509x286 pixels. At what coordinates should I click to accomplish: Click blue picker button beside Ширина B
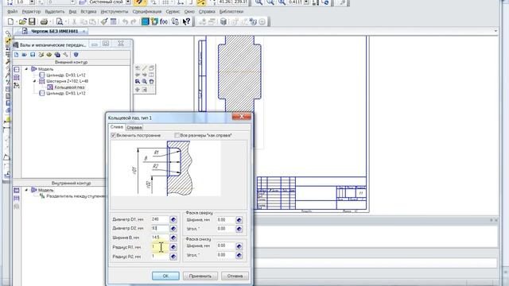tap(173, 238)
